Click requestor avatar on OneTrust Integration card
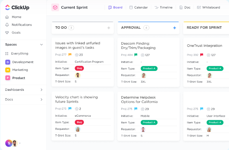229x150 pixels. pyautogui.click(x=209, y=75)
